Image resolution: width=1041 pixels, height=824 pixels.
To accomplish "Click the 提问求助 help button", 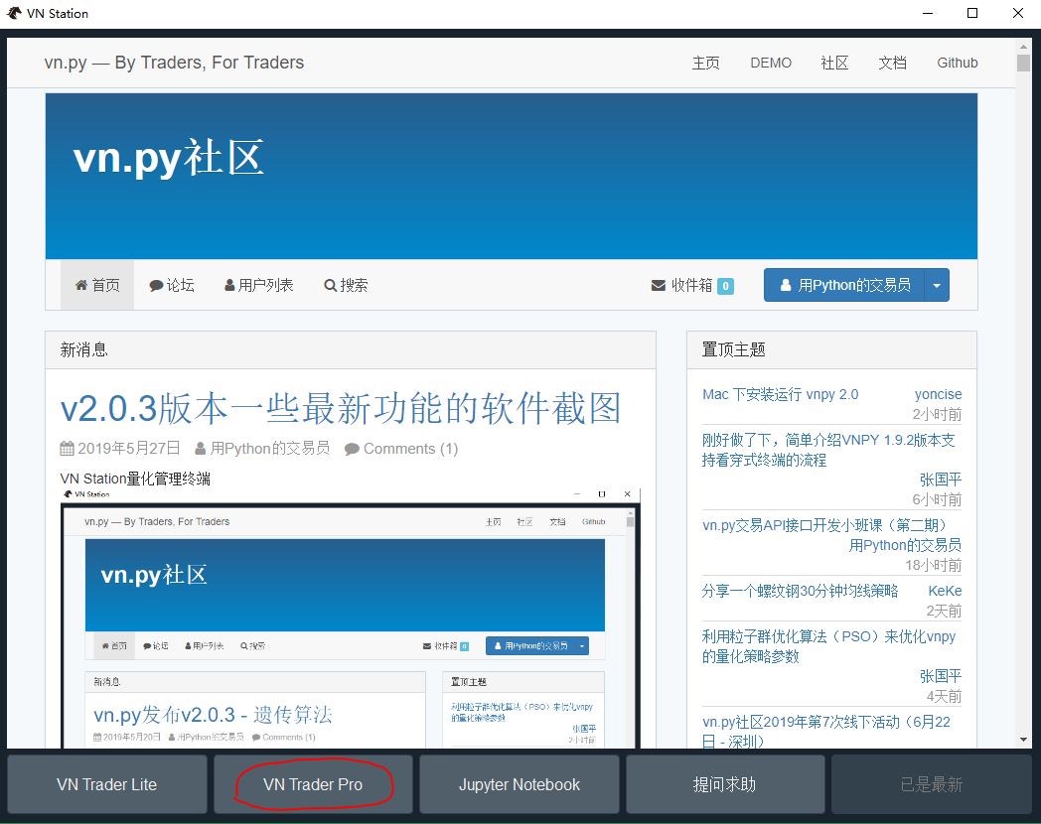I will [724, 783].
